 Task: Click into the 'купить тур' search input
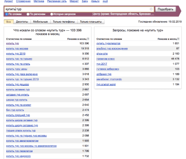click(x=76, y=9)
